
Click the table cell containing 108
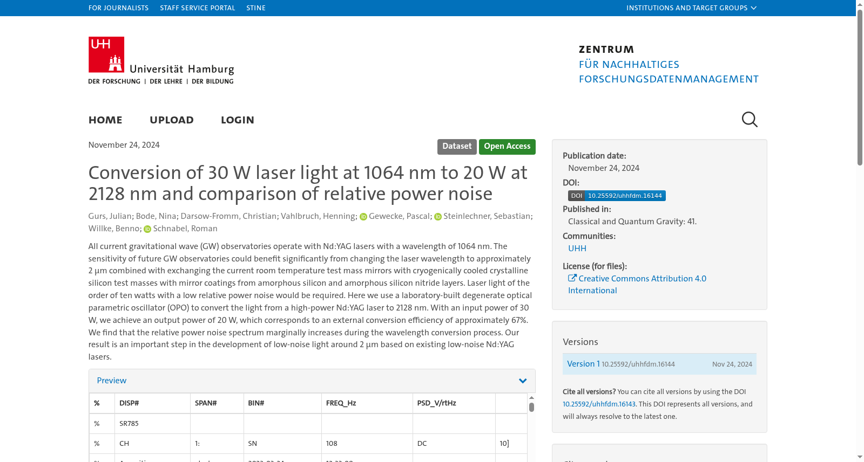click(367, 444)
